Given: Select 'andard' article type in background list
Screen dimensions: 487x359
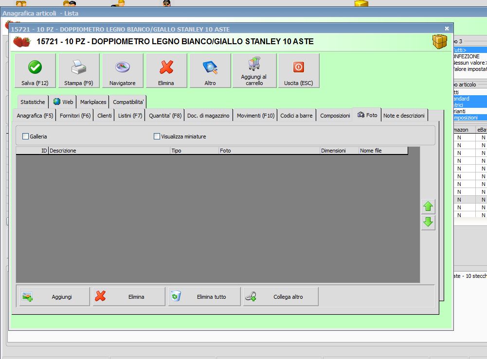Looking at the screenshot, I should [470, 99].
